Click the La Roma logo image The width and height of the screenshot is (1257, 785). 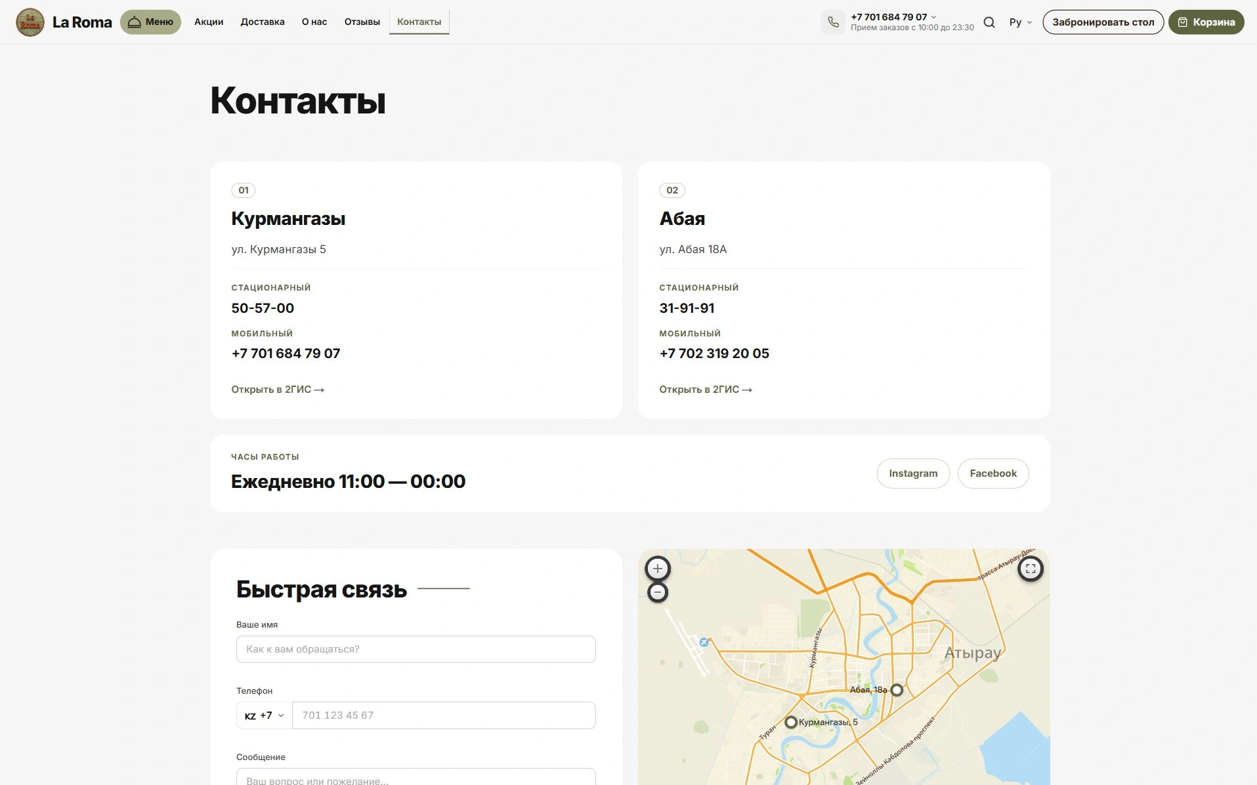point(30,22)
